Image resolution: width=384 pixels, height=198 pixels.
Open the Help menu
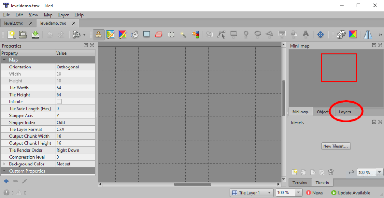[x=79, y=15]
